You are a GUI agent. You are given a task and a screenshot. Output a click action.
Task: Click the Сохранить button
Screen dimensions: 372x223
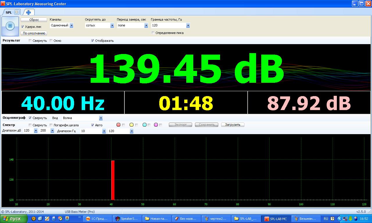click(207, 125)
